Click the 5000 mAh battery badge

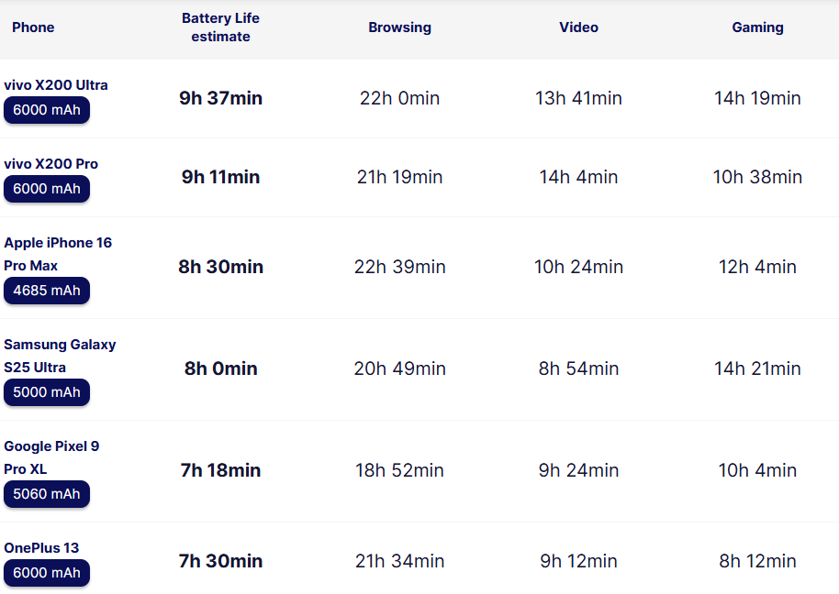(x=47, y=392)
